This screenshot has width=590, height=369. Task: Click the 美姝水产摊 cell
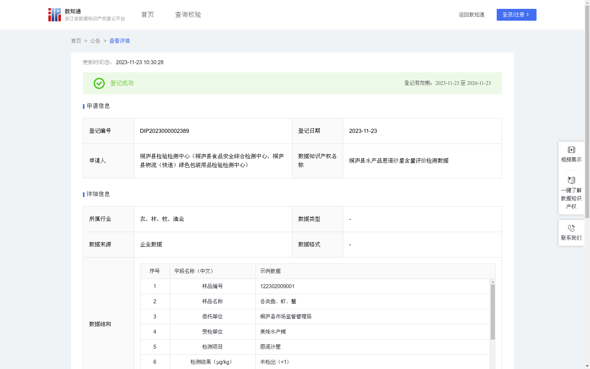pyautogui.click(x=273, y=332)
